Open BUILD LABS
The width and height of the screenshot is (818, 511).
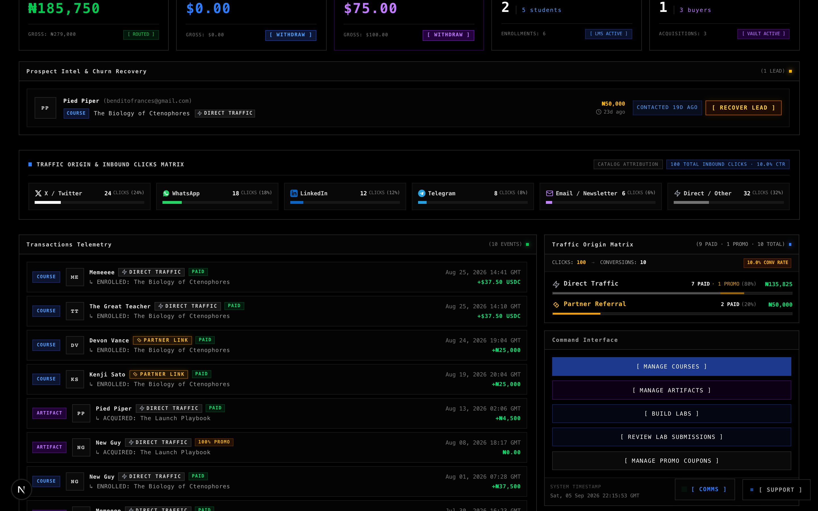pyautogui.click(x=671, y=414)
